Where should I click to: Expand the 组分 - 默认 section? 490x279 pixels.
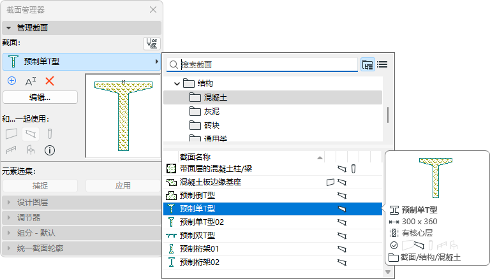tap(82, 232)
